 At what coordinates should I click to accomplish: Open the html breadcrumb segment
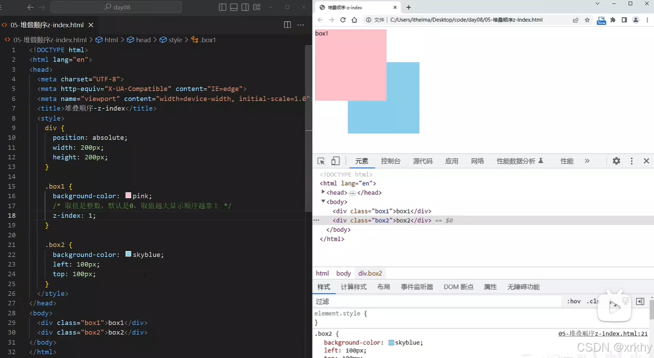coord(107,40)
